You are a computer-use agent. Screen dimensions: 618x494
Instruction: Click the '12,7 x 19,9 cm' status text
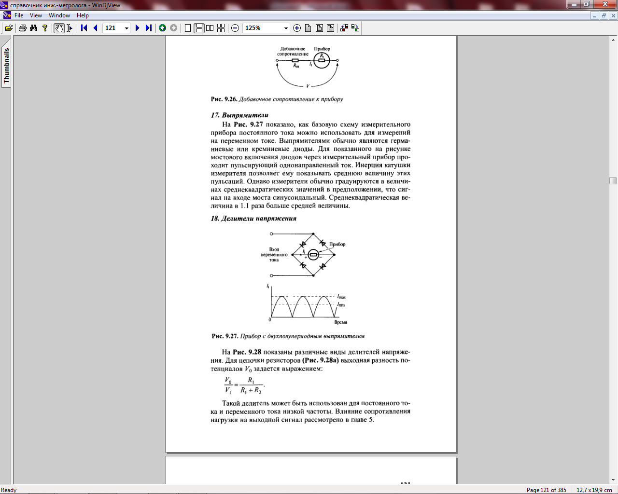(594, 490)
